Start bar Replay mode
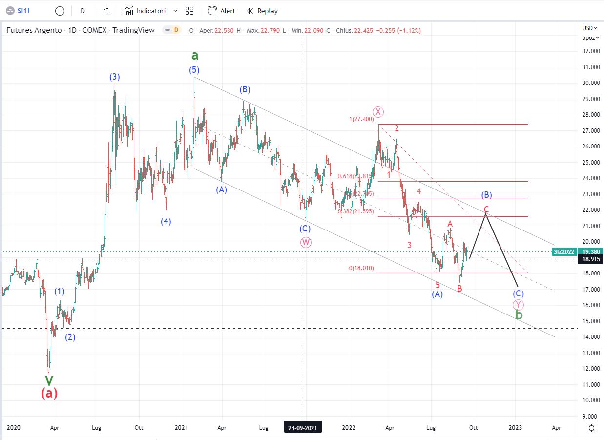This screenshot has width=604, height=440. pyautogui.click(x=262, y=11)
